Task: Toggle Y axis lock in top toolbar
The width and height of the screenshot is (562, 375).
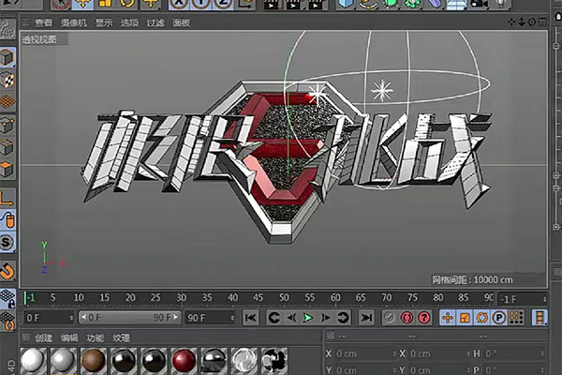Action: click(201, 4)
